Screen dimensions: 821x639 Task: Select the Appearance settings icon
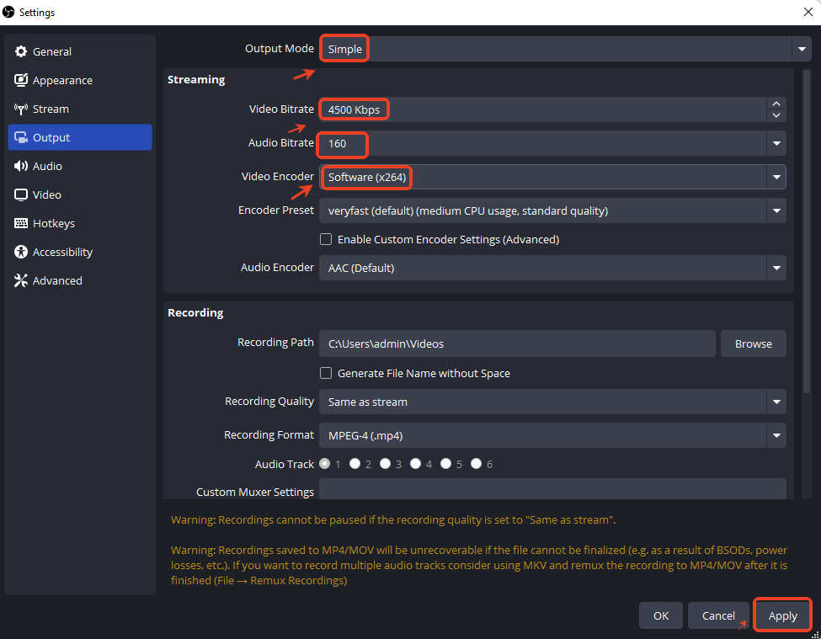61,80
